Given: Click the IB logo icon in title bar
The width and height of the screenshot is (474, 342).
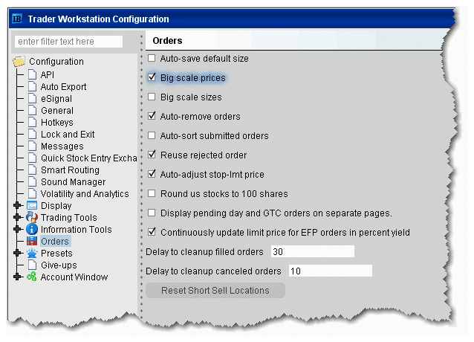Looking at the screenshot, I should click(x=17, y=19).
